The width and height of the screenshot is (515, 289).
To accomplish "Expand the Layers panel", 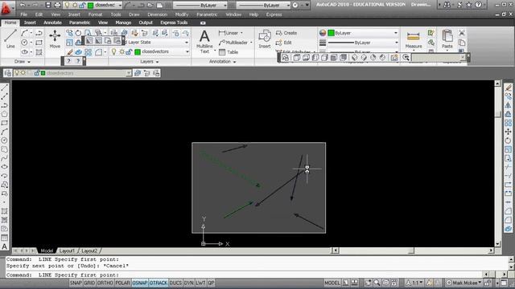I will coord(150,62).
